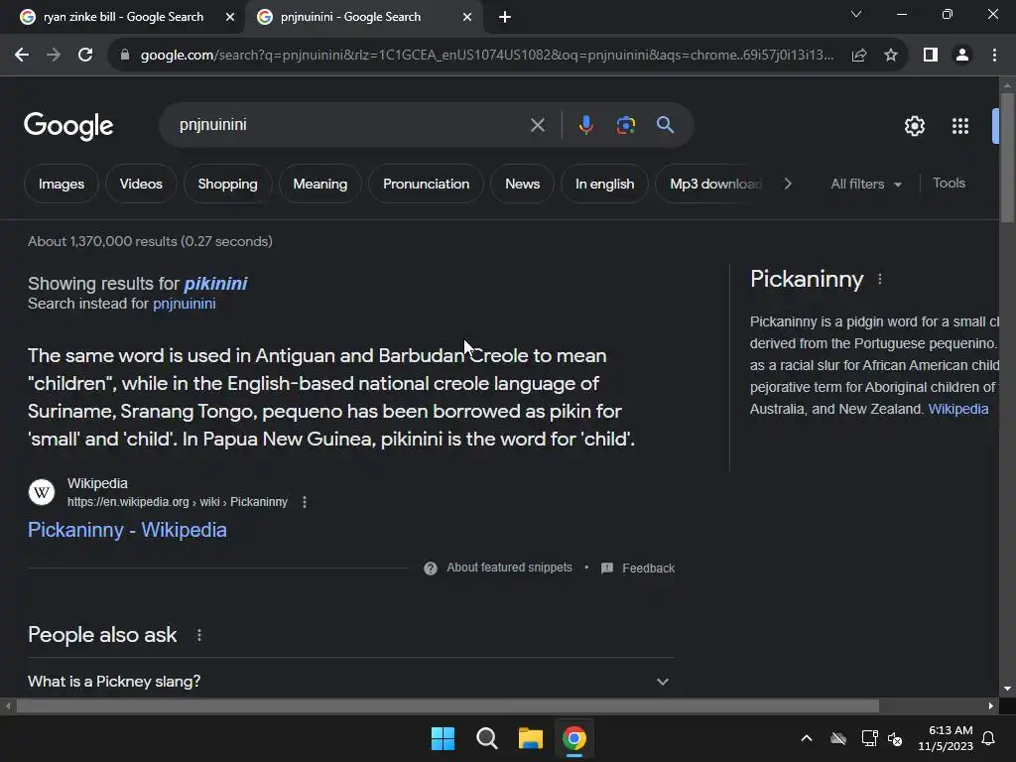Switch to ryan zinke bill tab
This screenshot has height=762, width=1016.
pos(123,18)
